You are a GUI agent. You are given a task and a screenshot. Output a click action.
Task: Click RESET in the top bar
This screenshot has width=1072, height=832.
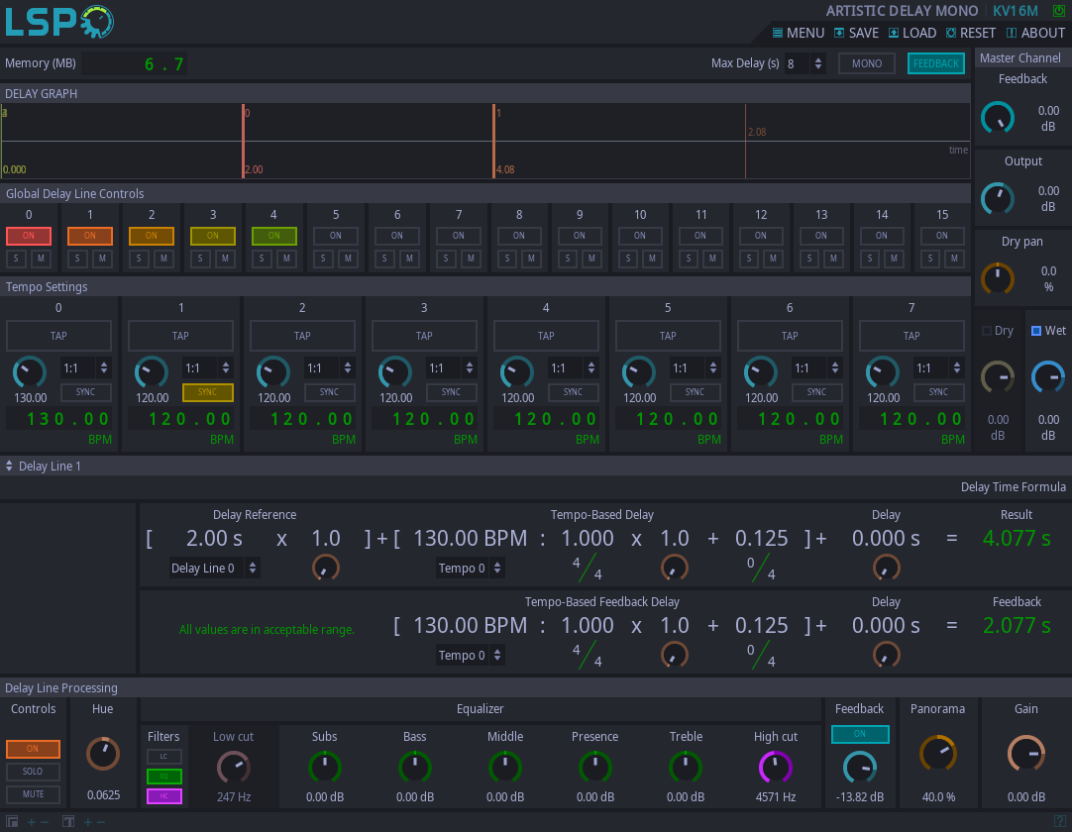(x=971, y=33)
